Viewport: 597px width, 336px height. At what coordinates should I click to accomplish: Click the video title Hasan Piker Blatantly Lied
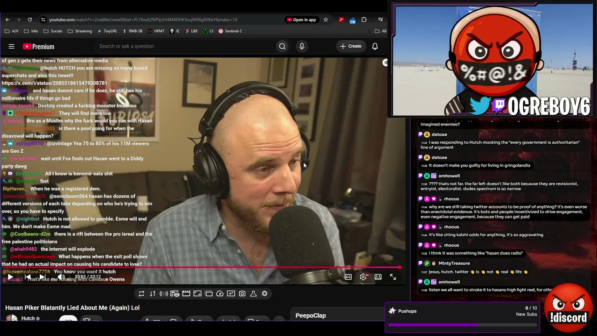pyautogui.click(x=72, y=308)
